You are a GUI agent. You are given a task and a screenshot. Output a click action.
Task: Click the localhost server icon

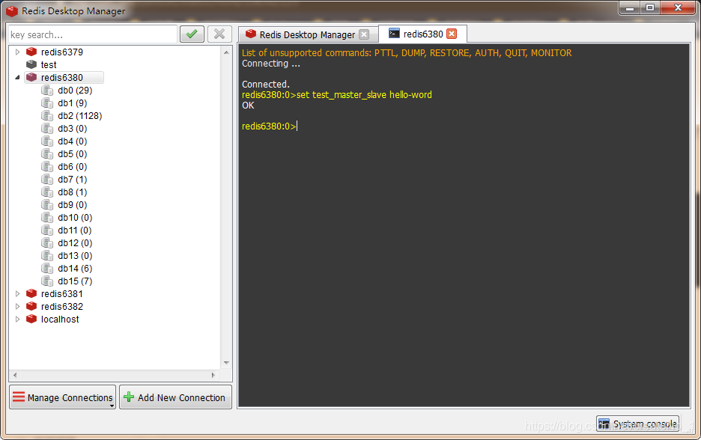31,319
